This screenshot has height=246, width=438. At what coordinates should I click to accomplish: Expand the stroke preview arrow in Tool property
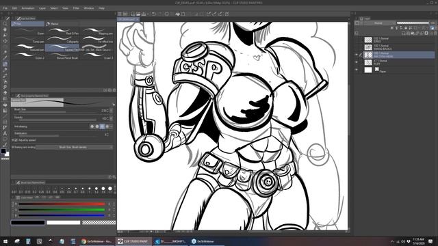click(114, 105)
